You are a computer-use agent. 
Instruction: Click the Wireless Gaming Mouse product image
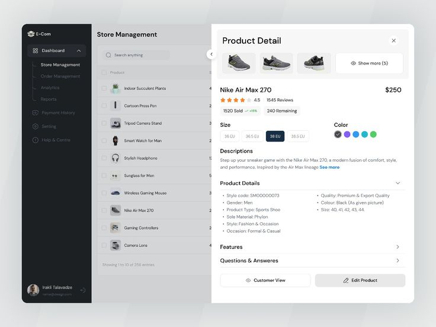tap(116, 193)
